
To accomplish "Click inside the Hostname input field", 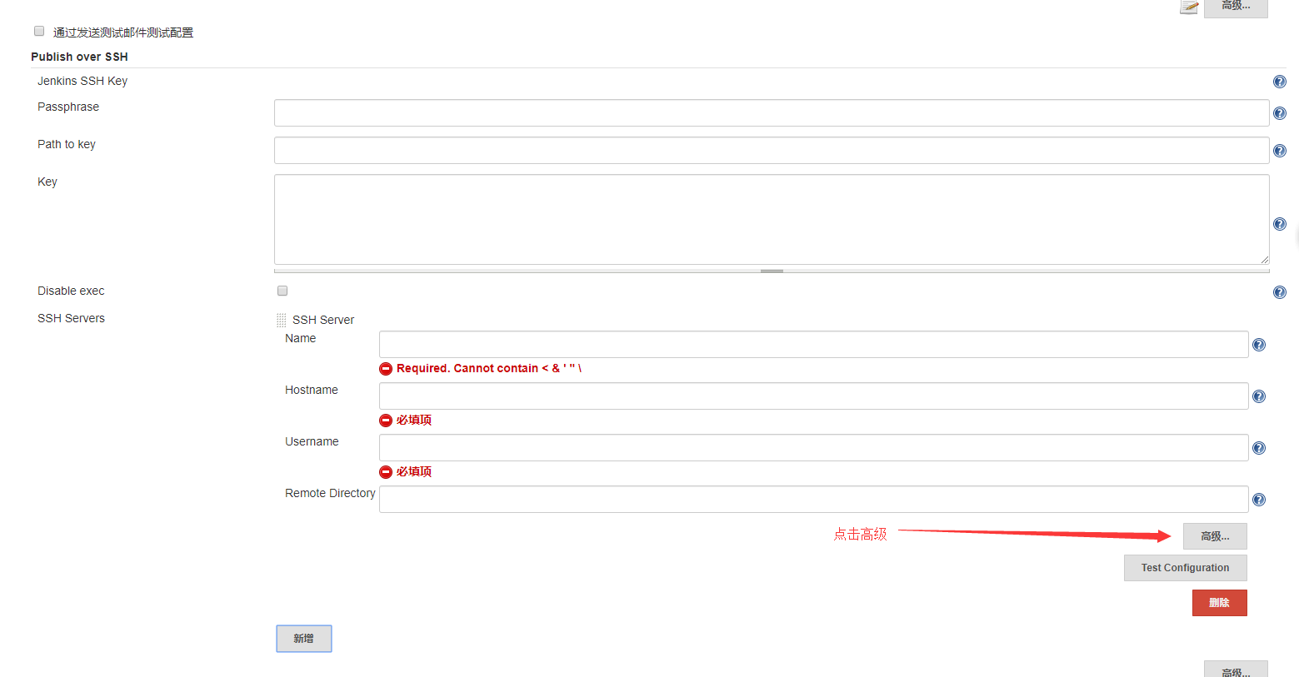I will coord(812,396).
